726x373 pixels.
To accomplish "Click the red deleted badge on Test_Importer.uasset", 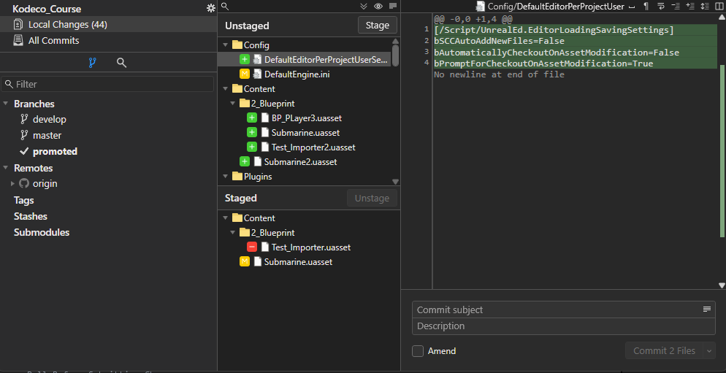I will pyautogui.click(x=252, y=247).
